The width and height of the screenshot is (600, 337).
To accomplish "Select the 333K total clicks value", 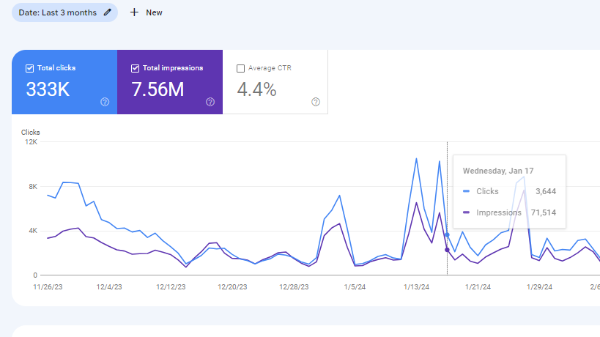I will tap(48, 89).
